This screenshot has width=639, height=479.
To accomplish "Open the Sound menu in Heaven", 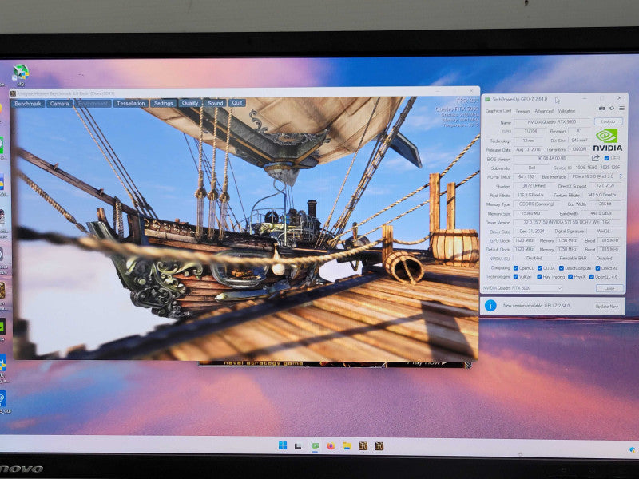I will coord(215,104).
